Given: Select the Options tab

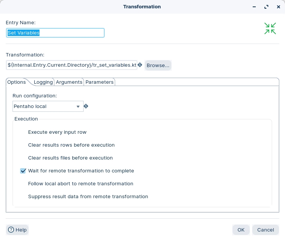Looking at the screenshot, I should click(17, 82).
